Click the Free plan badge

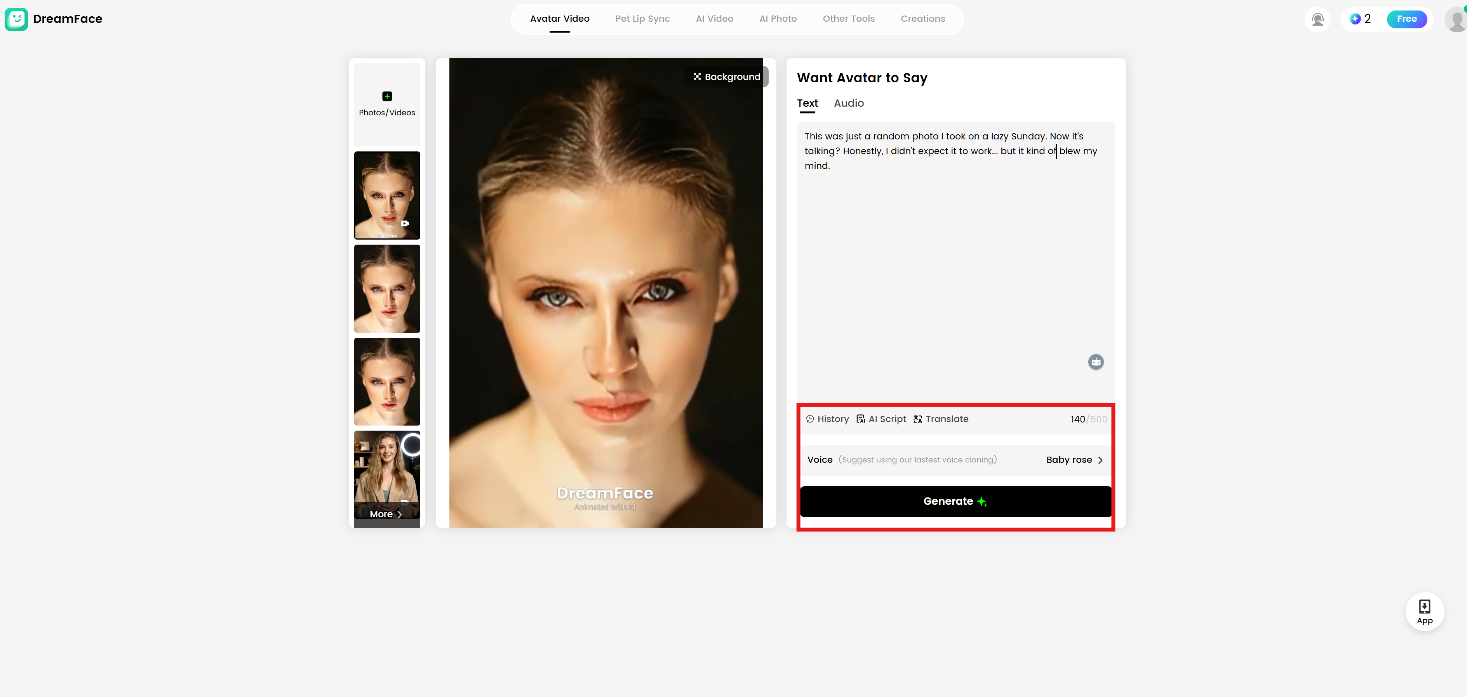click(1407, 19)
